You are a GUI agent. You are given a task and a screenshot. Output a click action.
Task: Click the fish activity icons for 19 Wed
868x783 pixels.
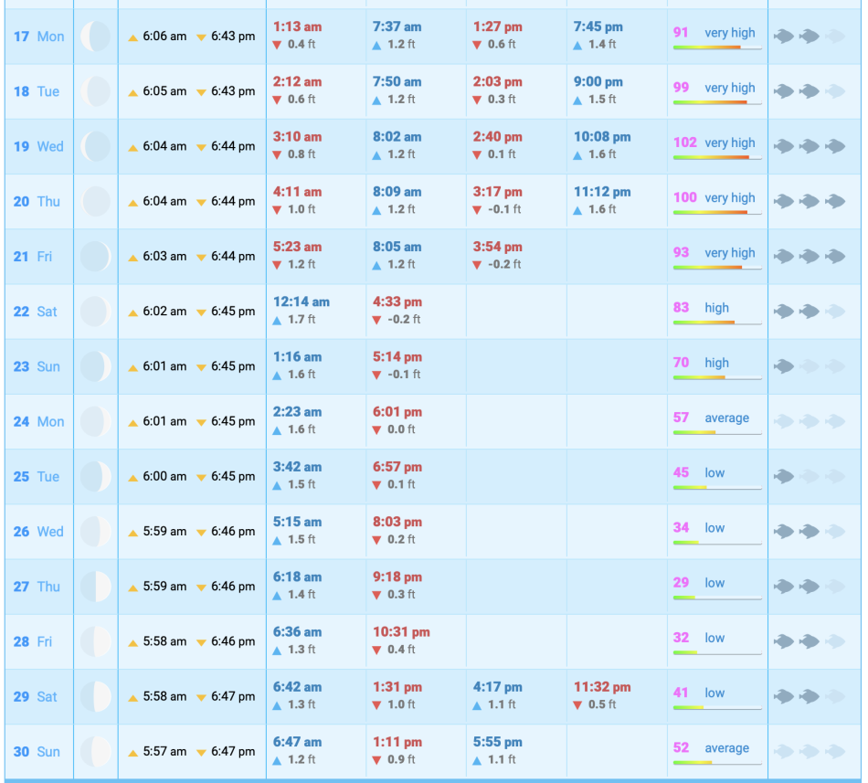tap(809, 146)
